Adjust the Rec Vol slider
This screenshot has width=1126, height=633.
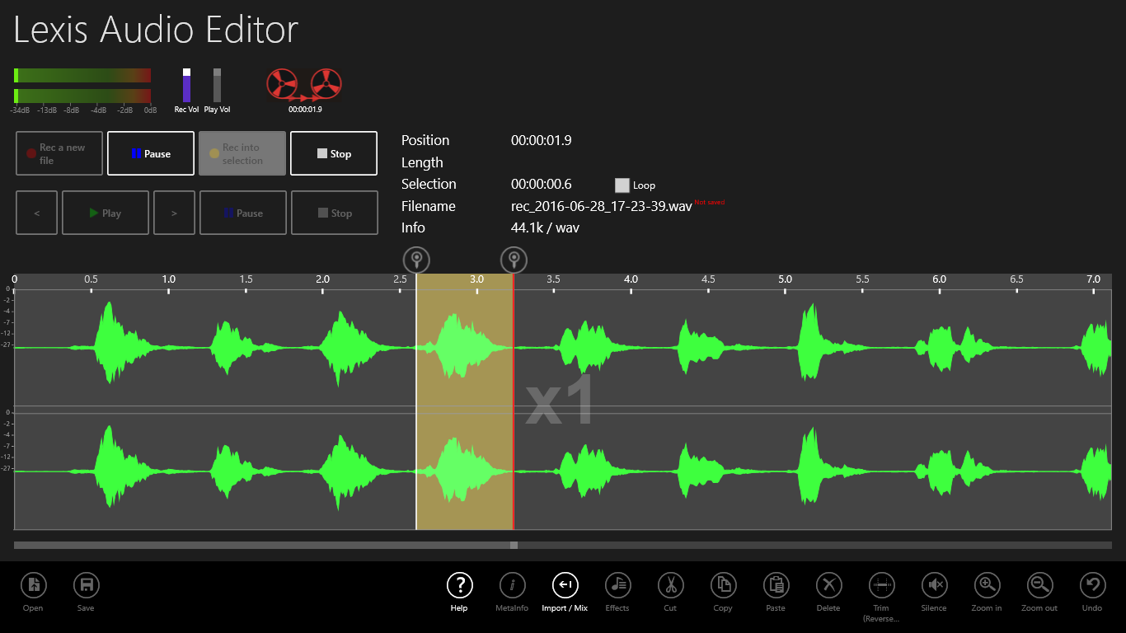click(186, 85)
